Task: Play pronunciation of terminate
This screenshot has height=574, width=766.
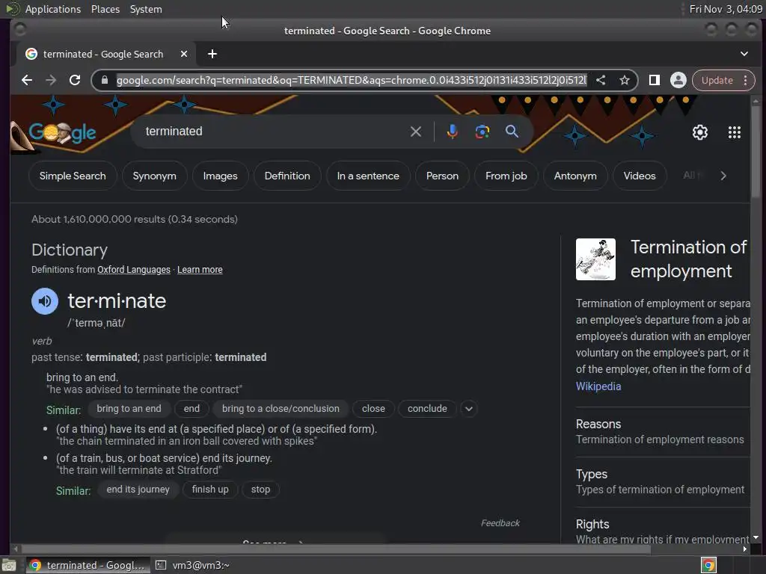Action: (x=45, y=301)
